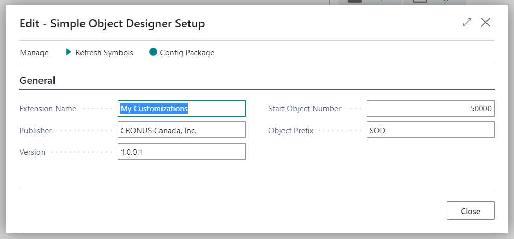Focus the Publisher text box

pos(182,130)
